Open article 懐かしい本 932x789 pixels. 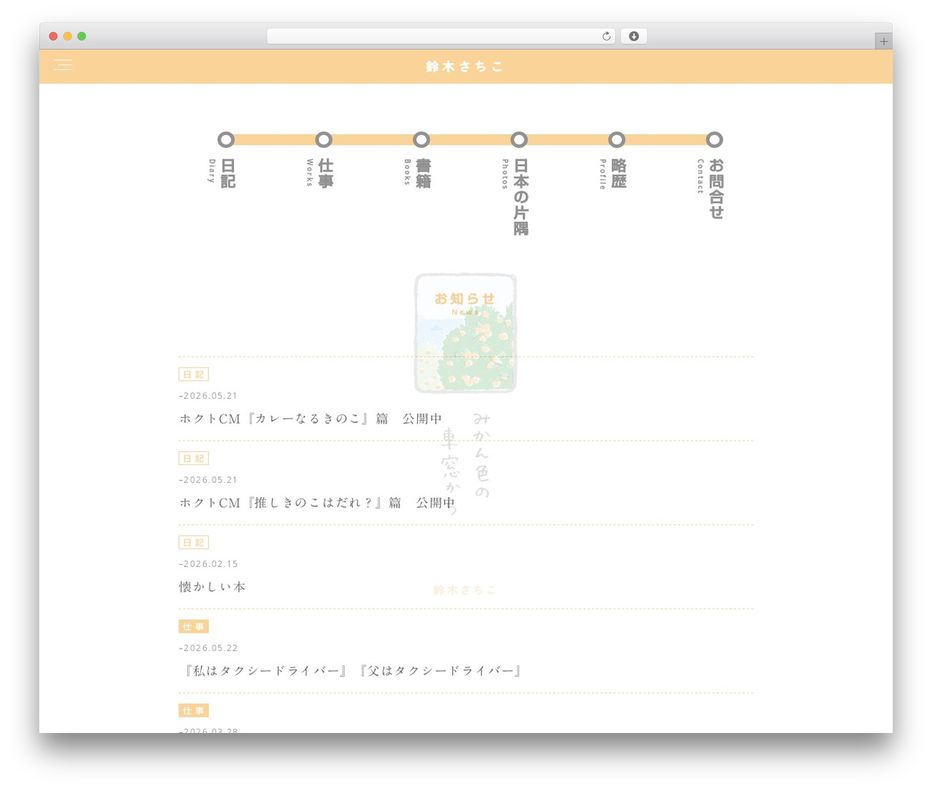pos(213,587)
